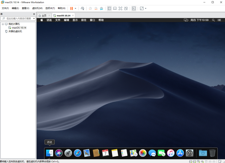This screenshot has height=163, width=225.
Task: Click the Unity mode toolbar icon
Action: (126, 8)
